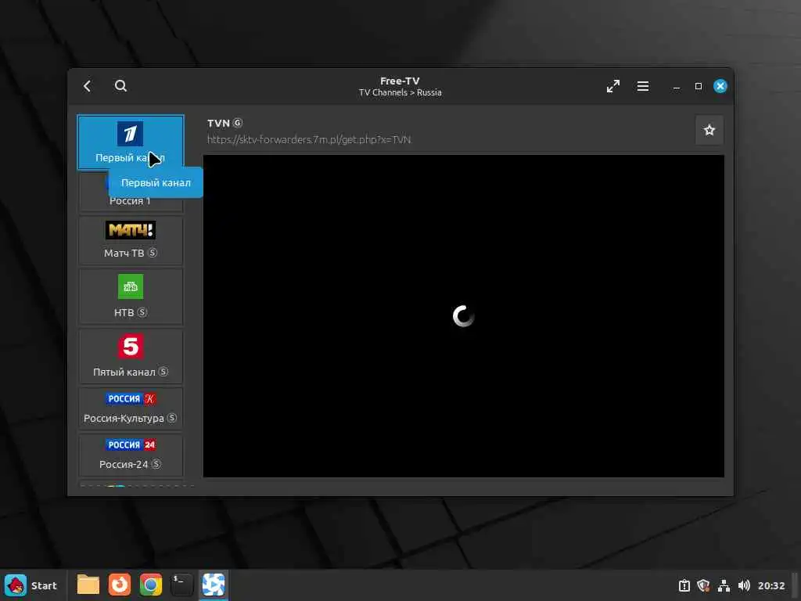
Task: Click the Free-TV taskbar icon
Action: coord(213,585)
